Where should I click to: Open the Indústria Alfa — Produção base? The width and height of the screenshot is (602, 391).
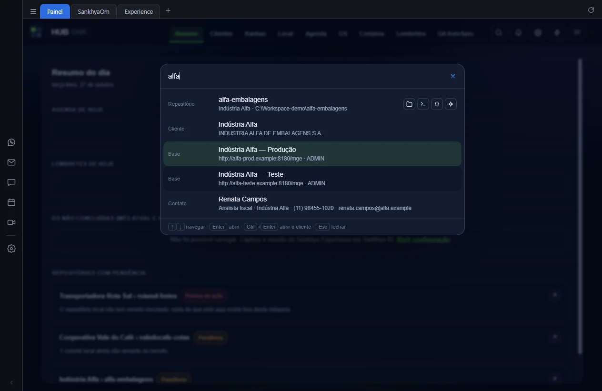pyautogui.click(x=312, y=154)
